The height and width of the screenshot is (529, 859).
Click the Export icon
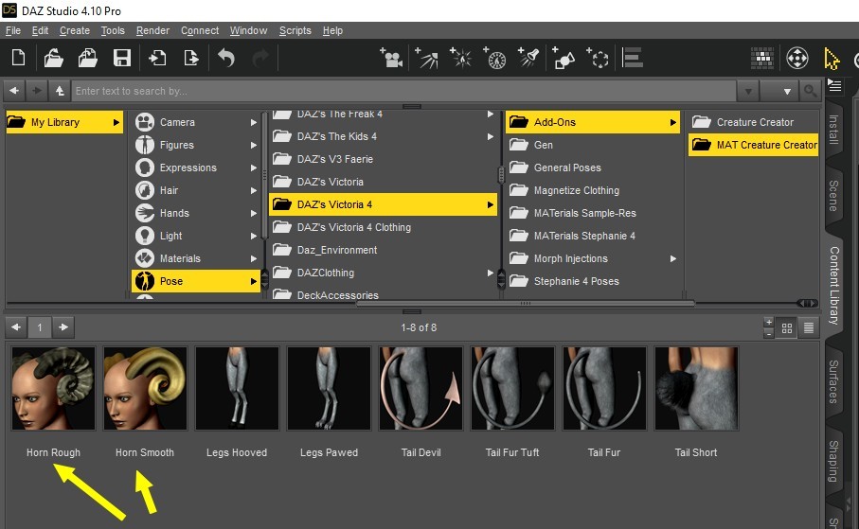tap(191, 58)
